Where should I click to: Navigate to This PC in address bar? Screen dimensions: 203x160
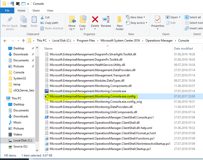[x=42, y=41]
